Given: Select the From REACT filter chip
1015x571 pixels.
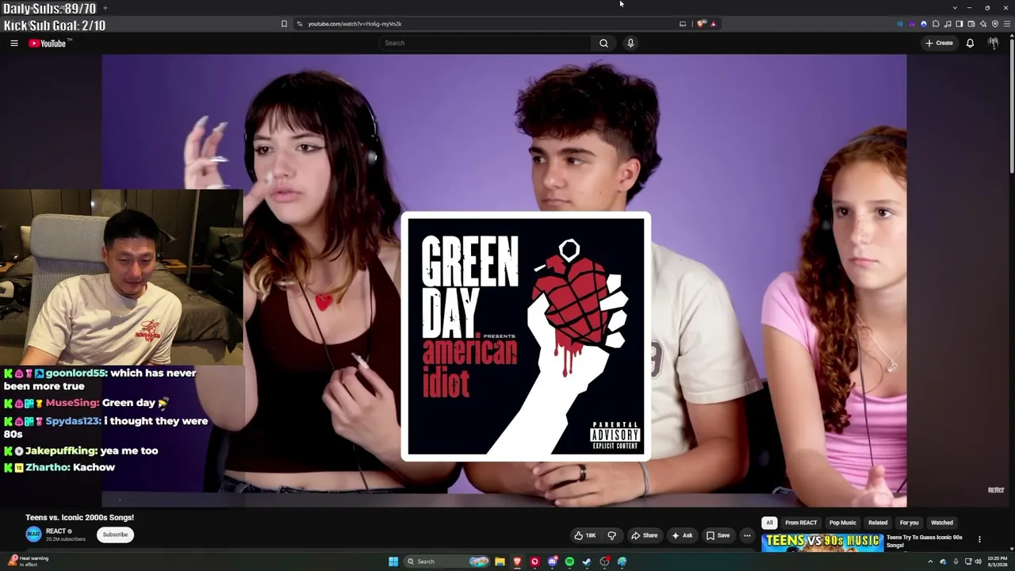Looking at the screenshot, I should click(801, 523).
